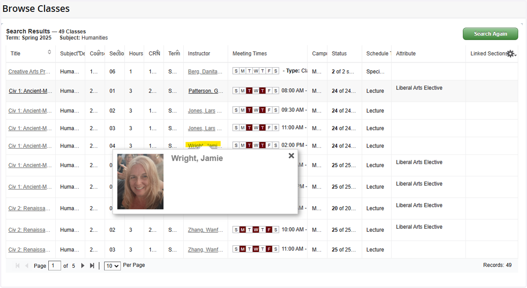Sort using the Term column arrow
The height and width of the screenshot is (288, 527).
coord(177,51)
